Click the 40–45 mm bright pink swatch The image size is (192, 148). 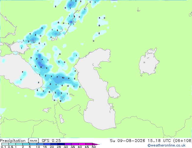pos(82,144)
